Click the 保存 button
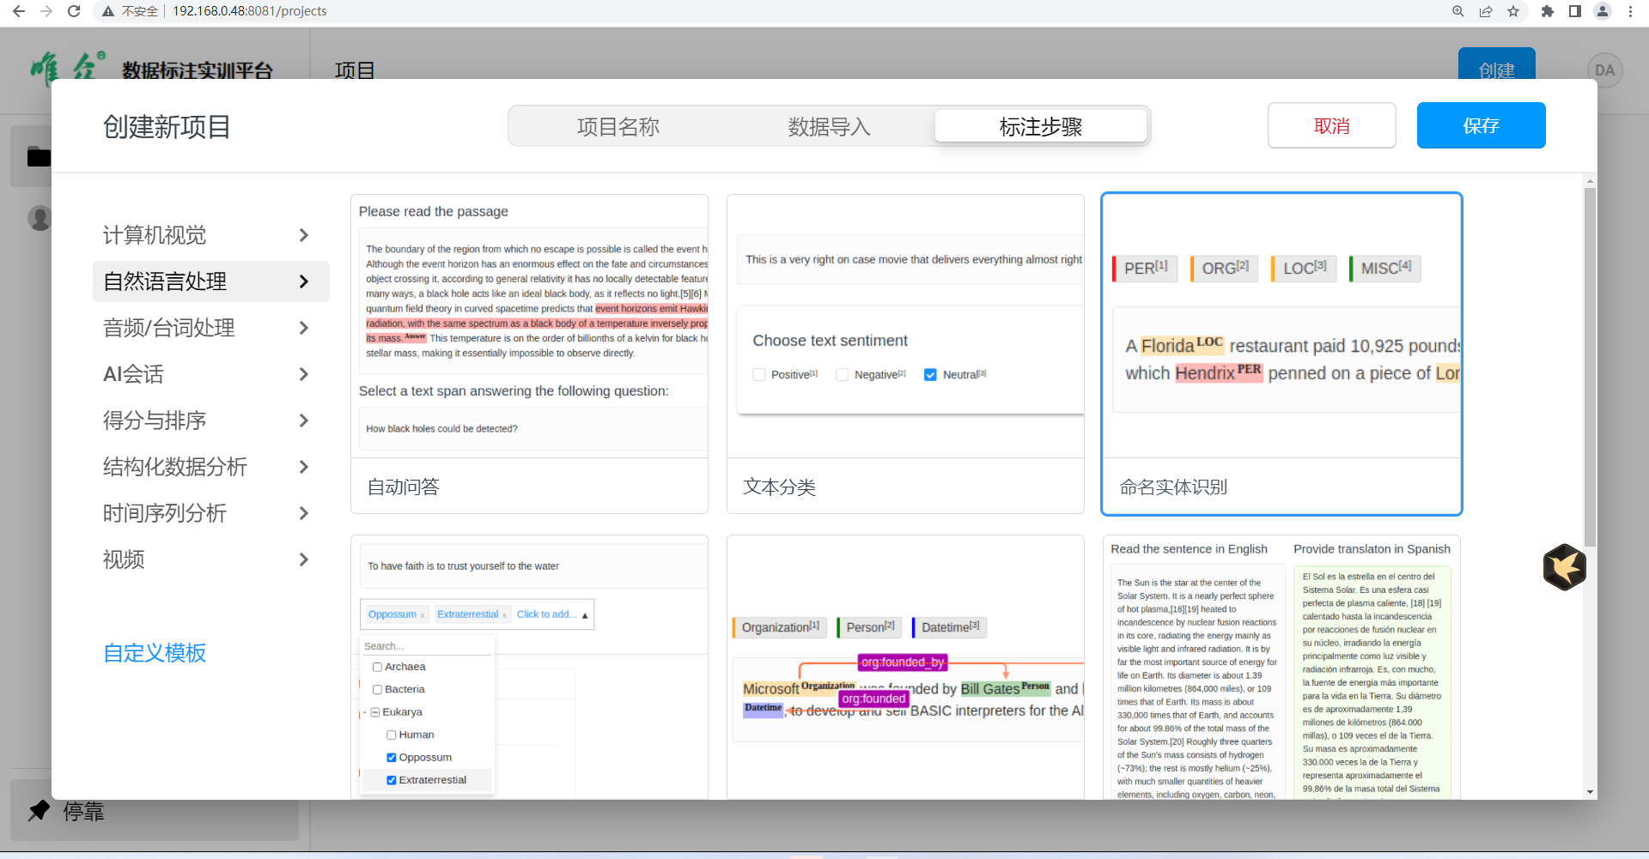 1481,125
